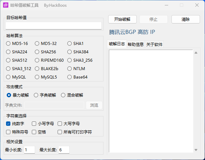
Task: Open the 腾讯云BGP 高防 IP link
Action: click(x=132, y=32)
